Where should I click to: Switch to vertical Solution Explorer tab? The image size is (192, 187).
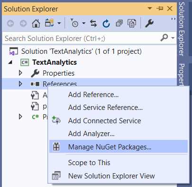(x=182, y=29)
